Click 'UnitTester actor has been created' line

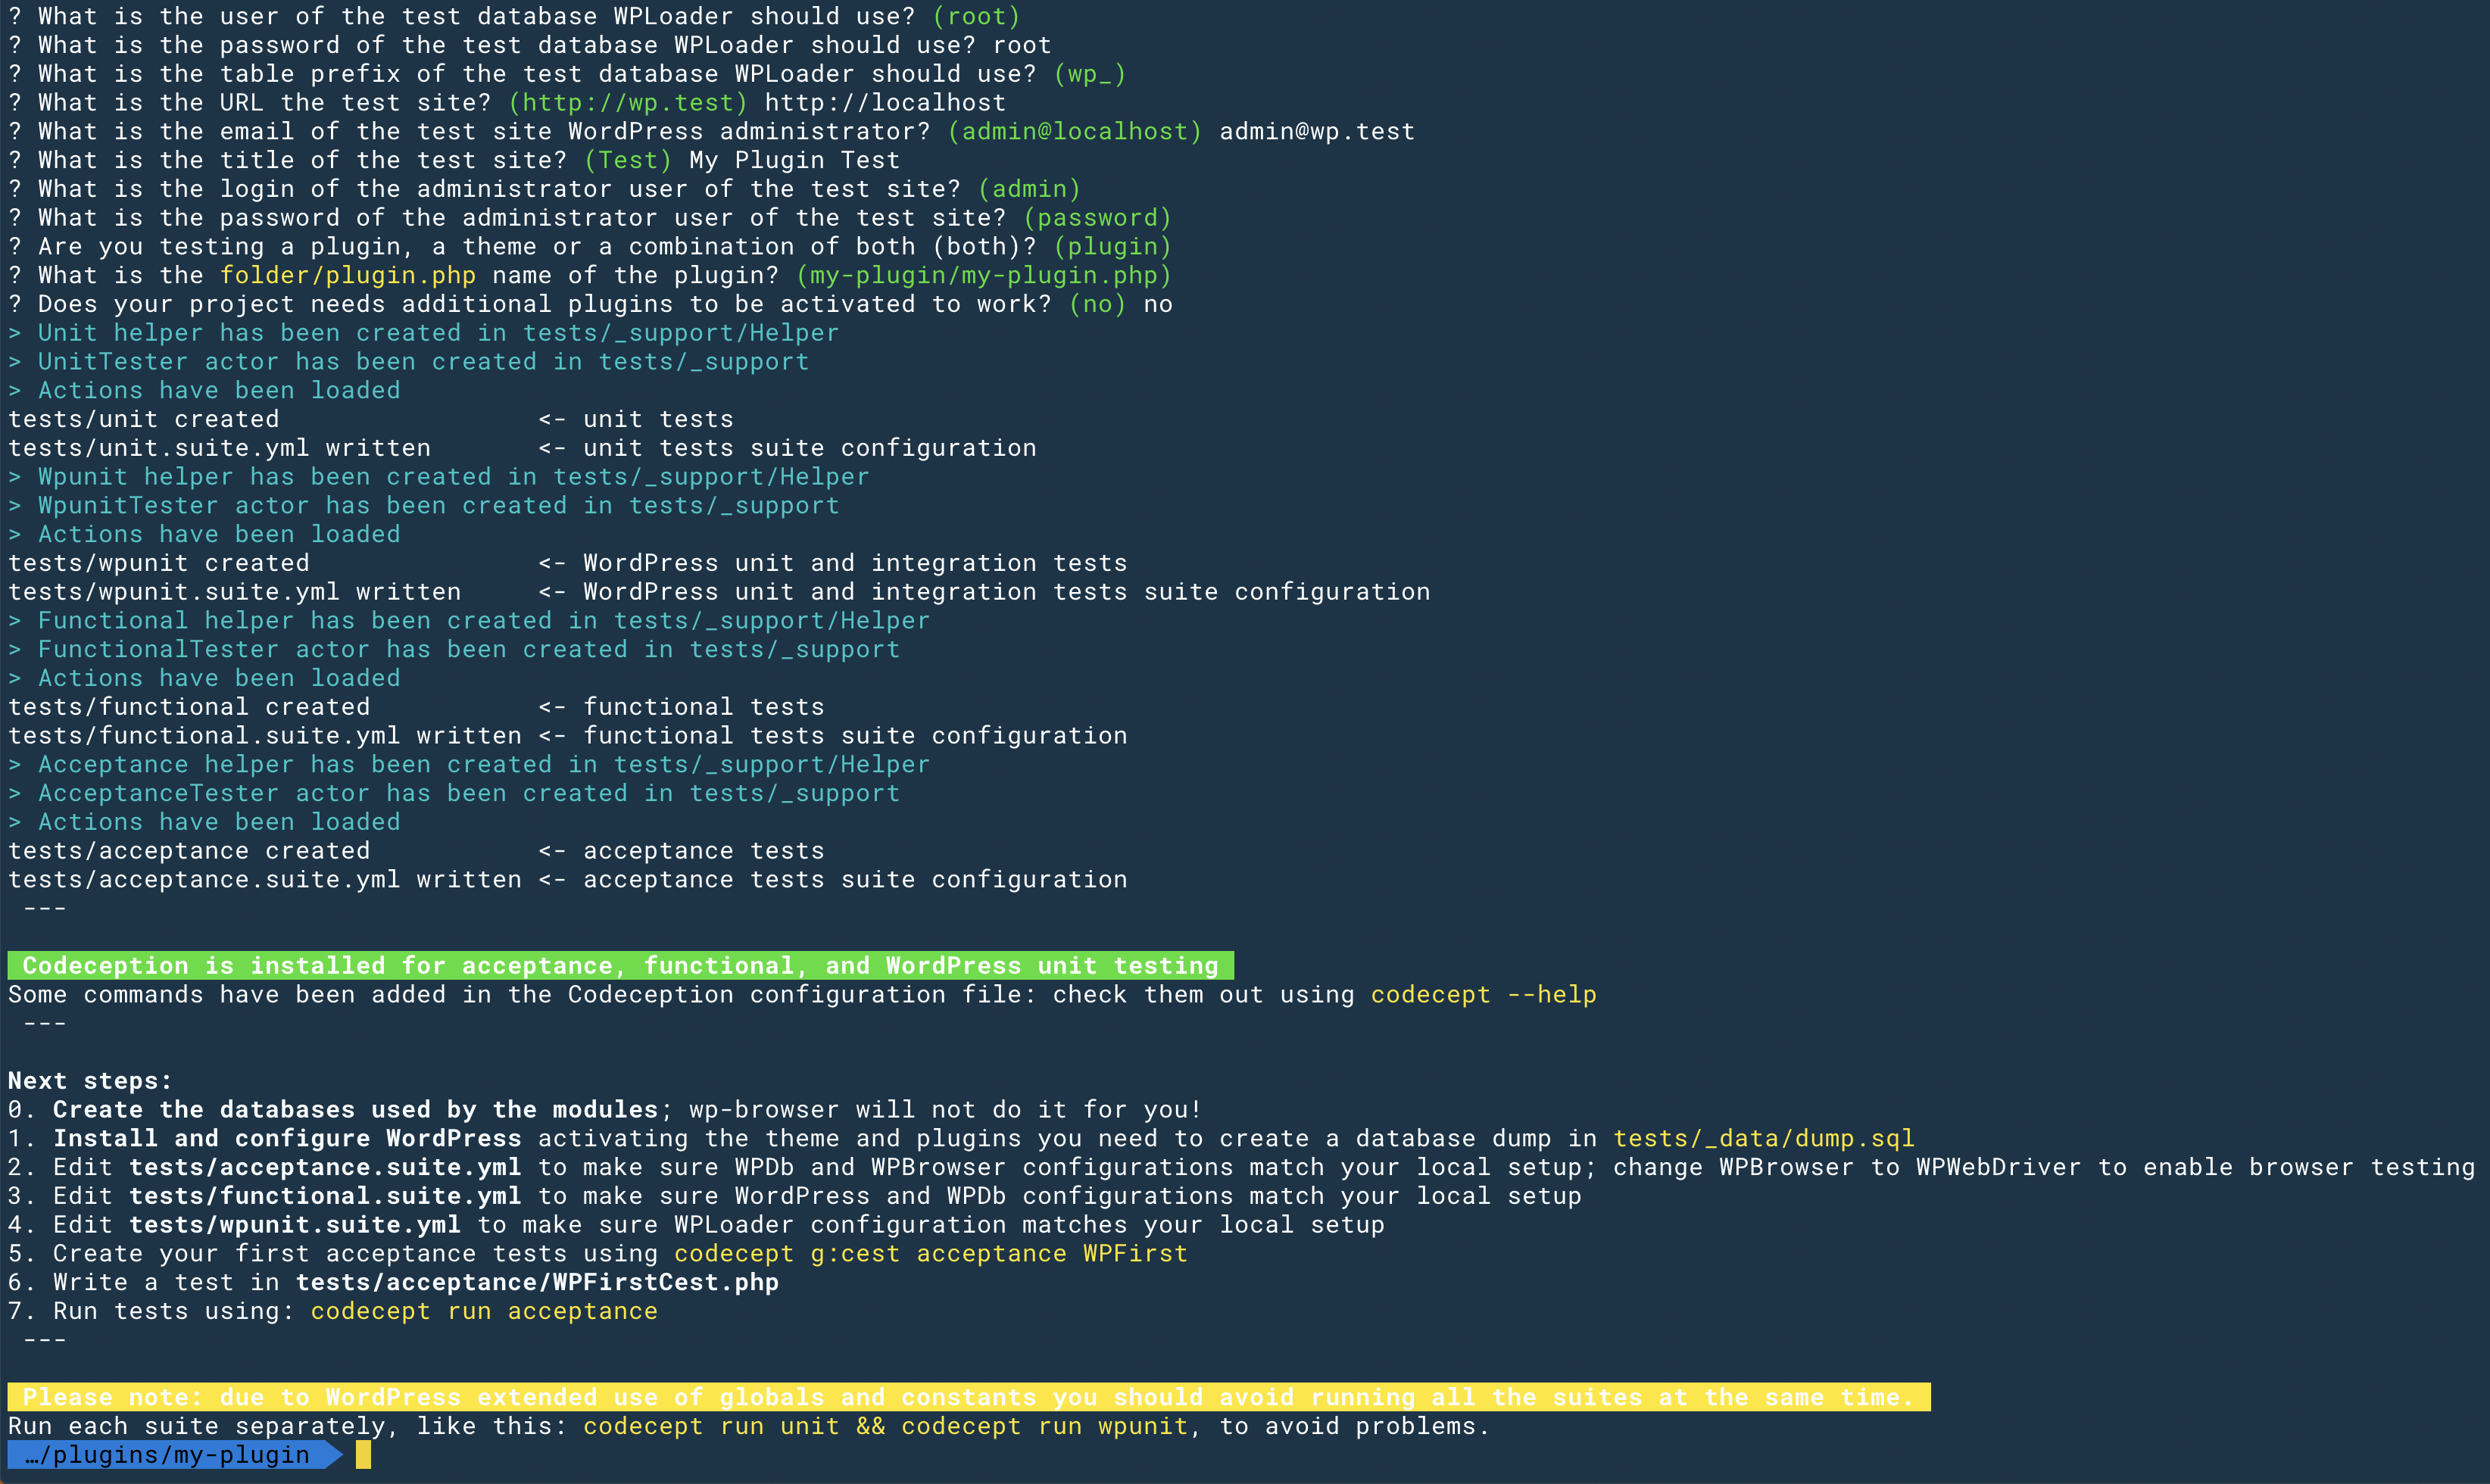(x=409, y=362)
